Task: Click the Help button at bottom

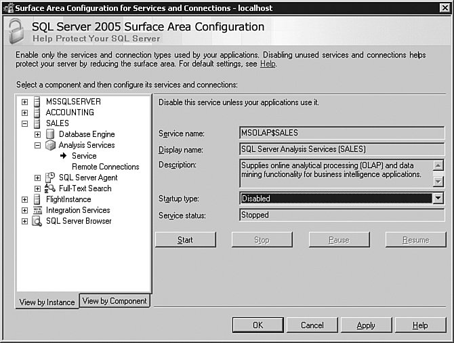Action: (420, 325)
